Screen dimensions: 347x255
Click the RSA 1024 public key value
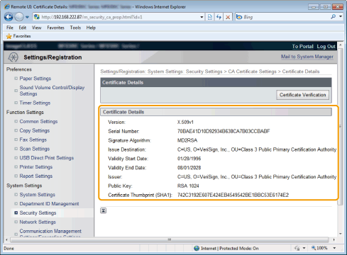point(188,186)
